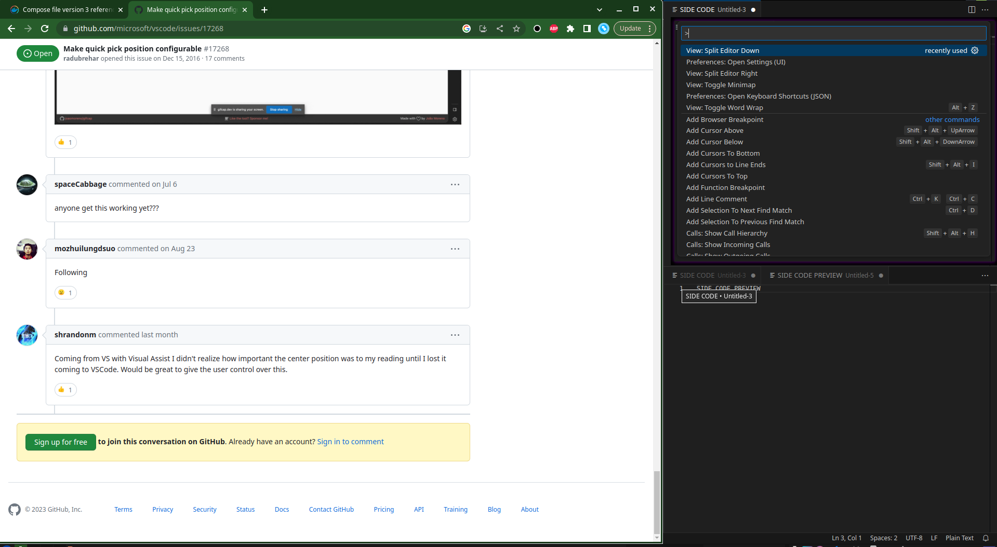
Task: Toggle thumbs-up reaction on shrandonm's comment
Action: [x=65, y=389]
